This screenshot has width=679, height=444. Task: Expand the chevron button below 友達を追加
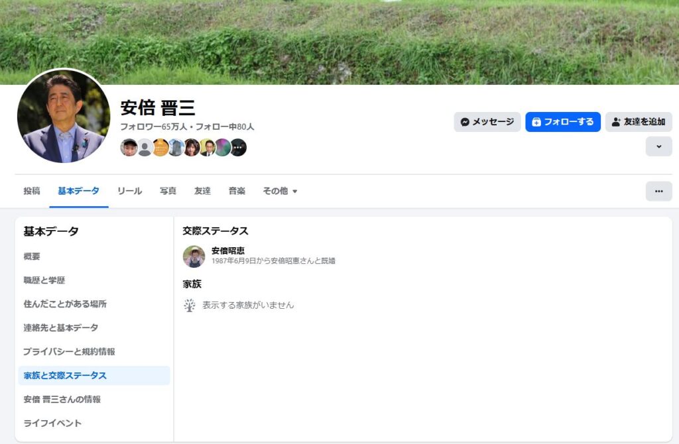(x=658, y=146)
